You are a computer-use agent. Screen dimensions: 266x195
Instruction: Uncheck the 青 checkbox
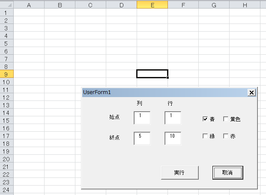[x=205, y=119]
